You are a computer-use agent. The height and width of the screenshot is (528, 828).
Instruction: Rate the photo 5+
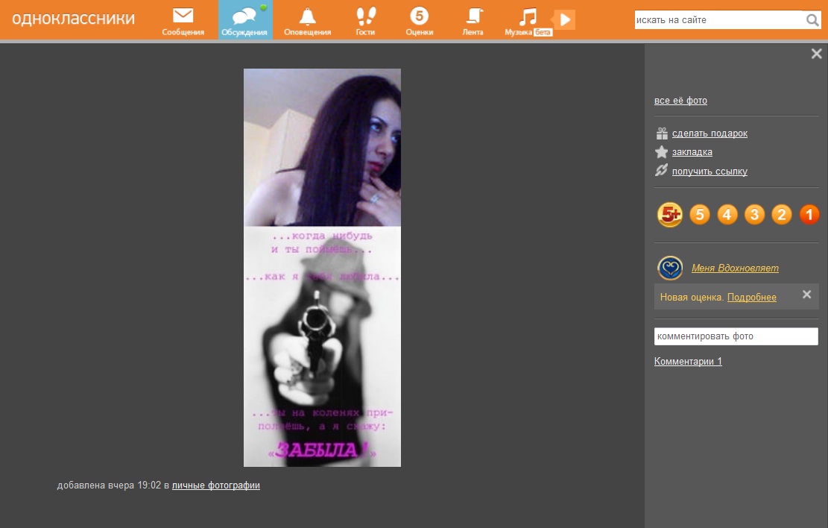point(669,215)
